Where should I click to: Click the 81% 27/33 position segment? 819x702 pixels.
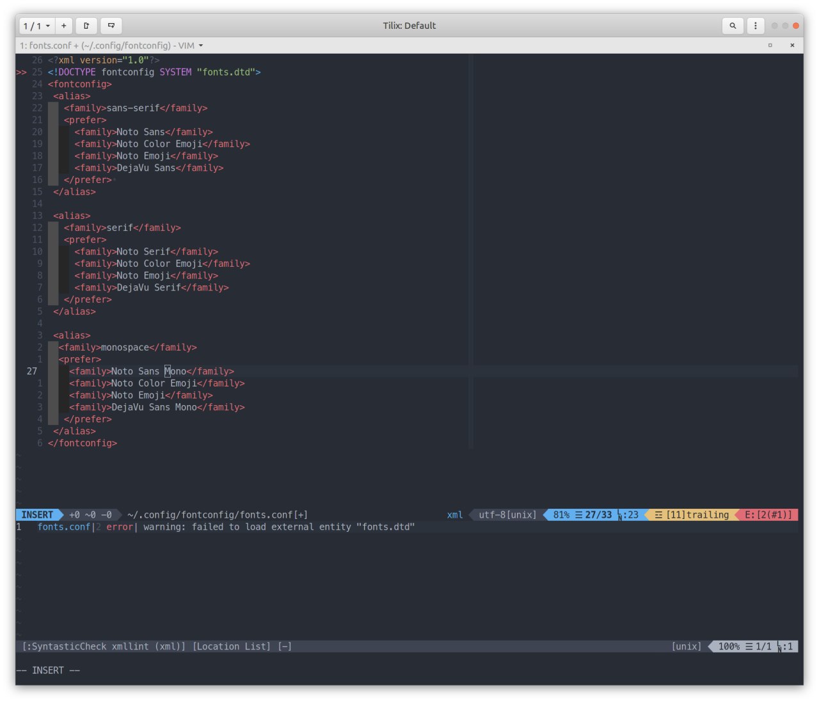pos(596,515)
